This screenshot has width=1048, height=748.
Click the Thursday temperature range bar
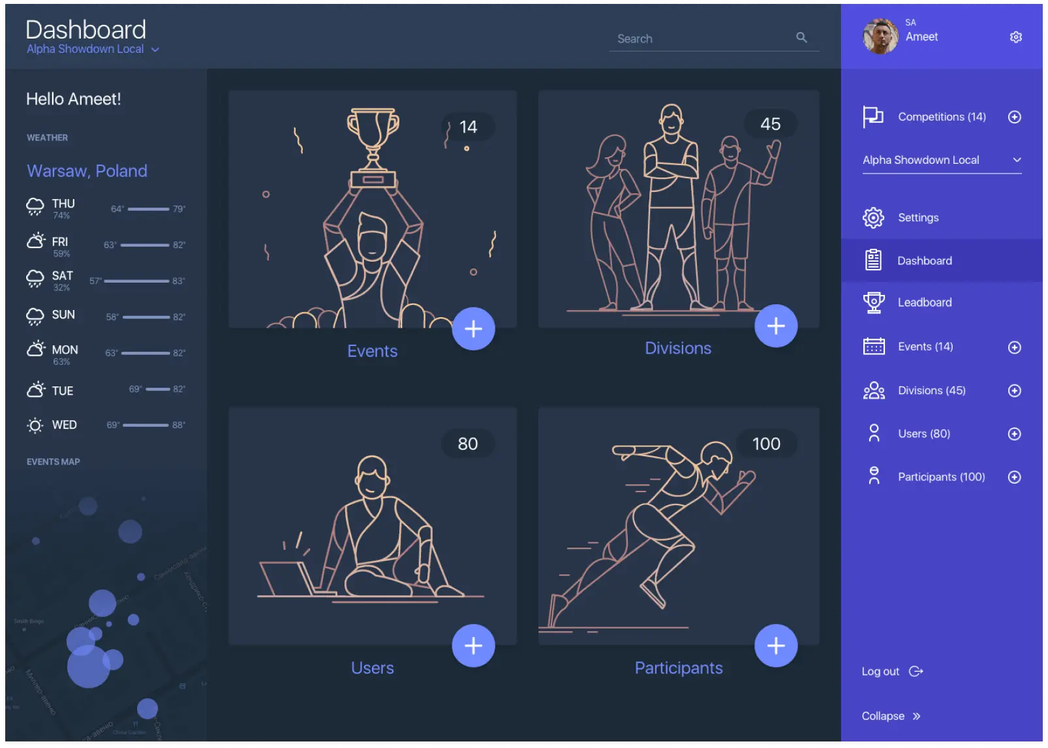pyautogui.click(x=148, y=209)
